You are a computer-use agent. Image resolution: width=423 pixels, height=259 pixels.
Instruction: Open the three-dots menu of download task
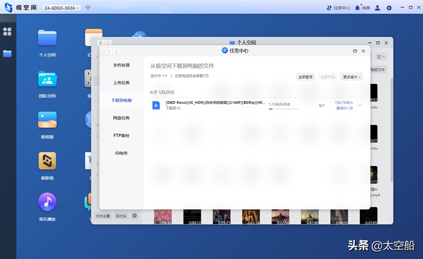pyautogui.click(x=360, y=105)
